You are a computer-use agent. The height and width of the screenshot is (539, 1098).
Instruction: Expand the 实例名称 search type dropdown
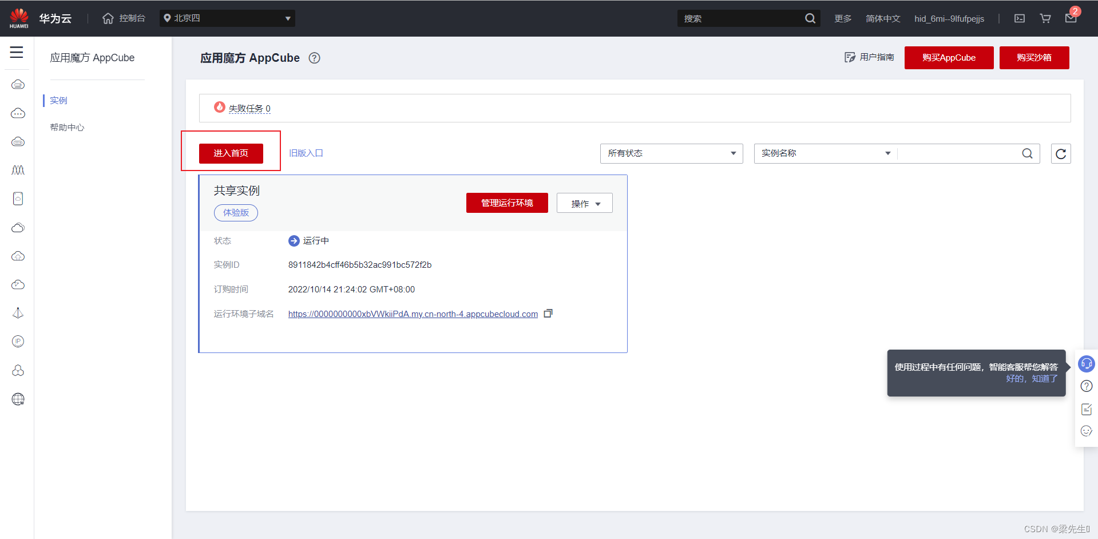(826, 153)
